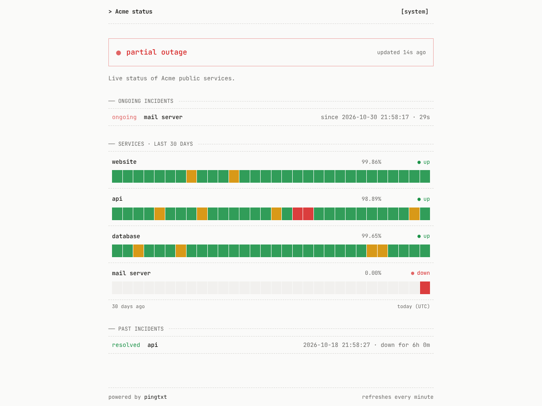Viewport: 542px width, 406px height.
Task: Click the second red day in api bar
Action: click(308, 214)
